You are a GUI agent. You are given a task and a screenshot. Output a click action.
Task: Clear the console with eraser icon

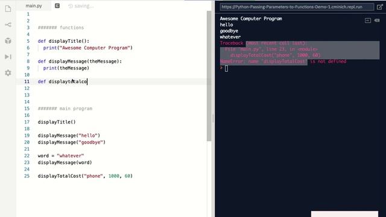point(377,20)
